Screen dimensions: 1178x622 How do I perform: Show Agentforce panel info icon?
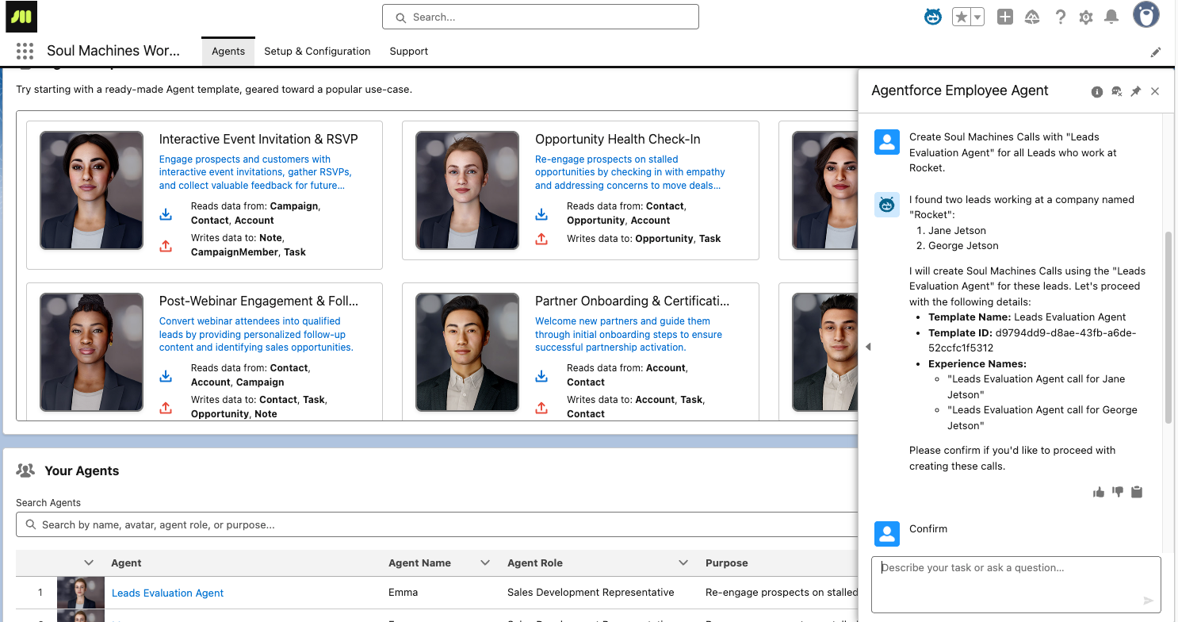[x=1097, y=91]
